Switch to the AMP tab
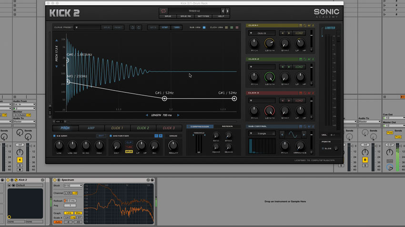 pyautogui.click(x=91, y=128)
